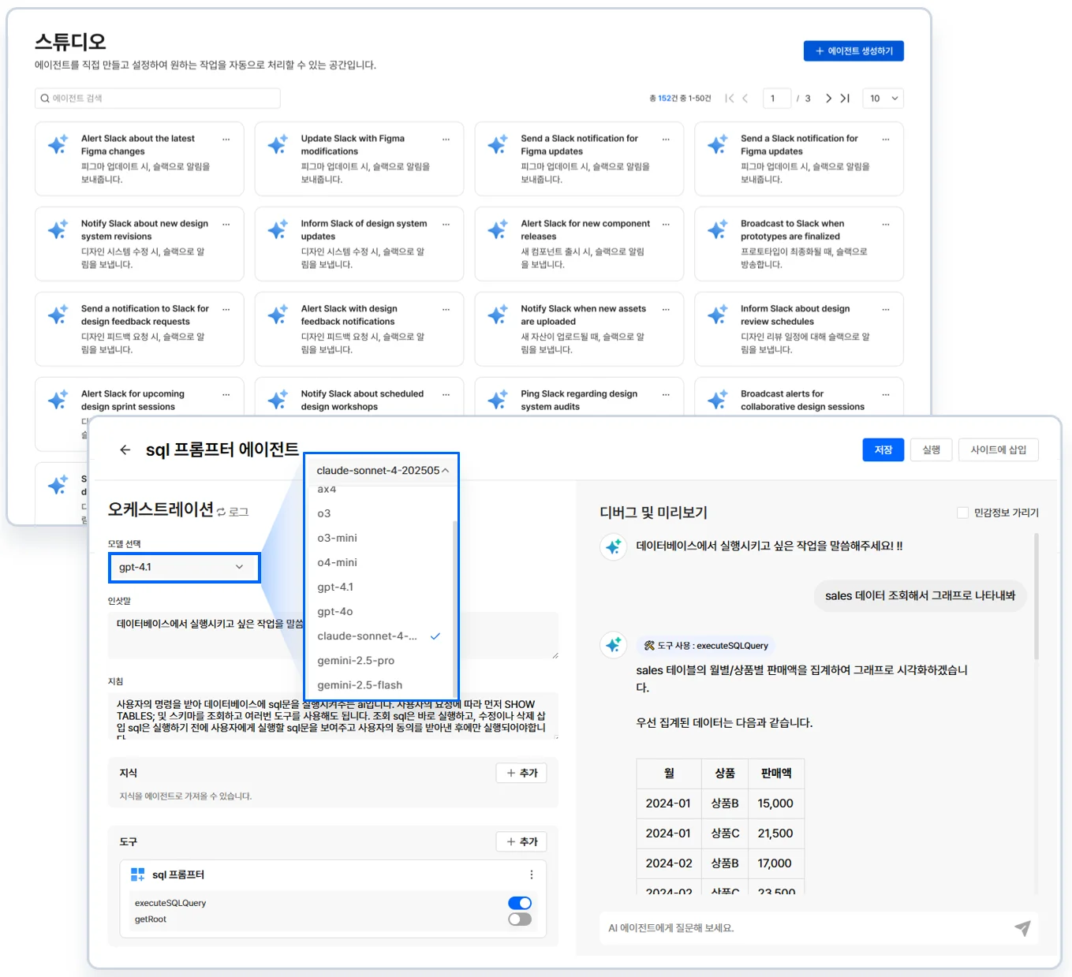The image size is (1072, 977).
Task: Open more options on Alert Slack about latest Figma changes
Action: click(x=226, y=139)
